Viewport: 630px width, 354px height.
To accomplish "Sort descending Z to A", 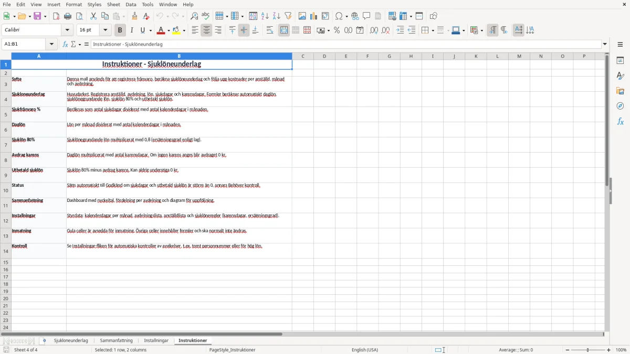I will coord(277,16).
